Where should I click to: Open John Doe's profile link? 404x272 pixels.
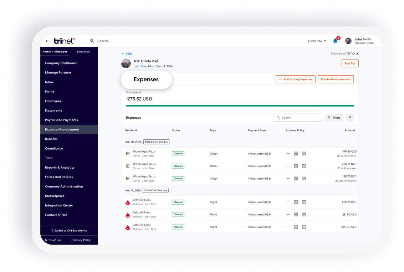(x=140, y=66)
